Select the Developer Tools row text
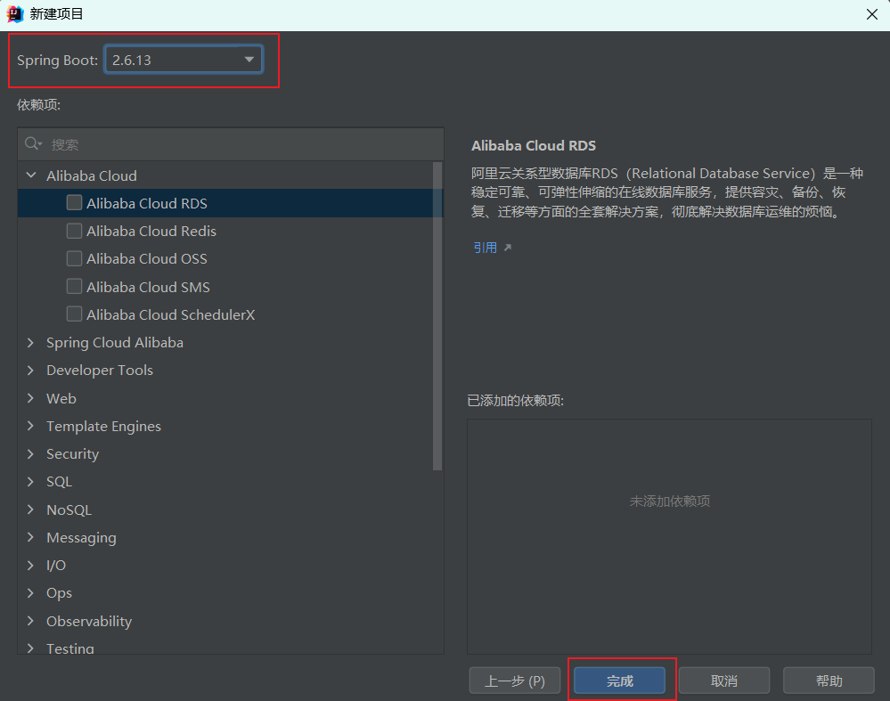Viewport: 890px width, 701px height. (100, 370)
